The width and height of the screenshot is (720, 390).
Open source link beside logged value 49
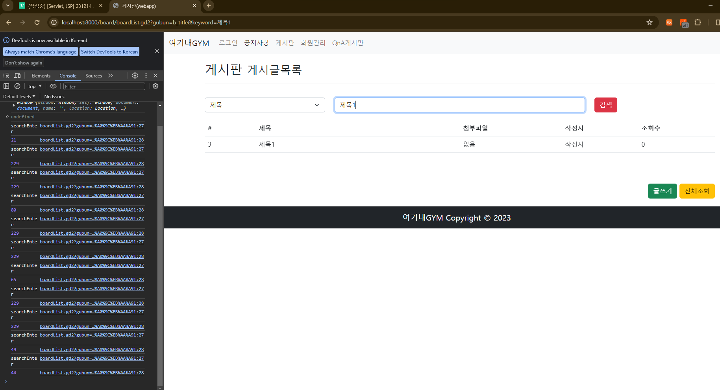click(x=92, y=350)
